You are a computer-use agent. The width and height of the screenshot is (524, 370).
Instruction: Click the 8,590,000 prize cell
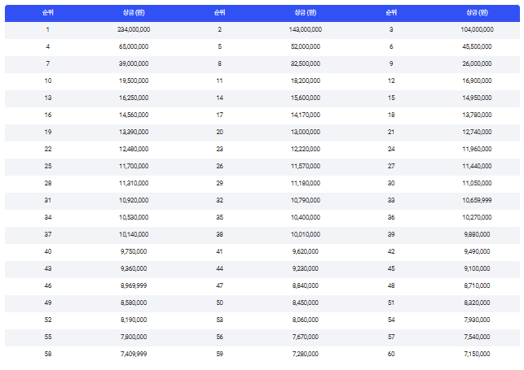[x=134, y=303]
